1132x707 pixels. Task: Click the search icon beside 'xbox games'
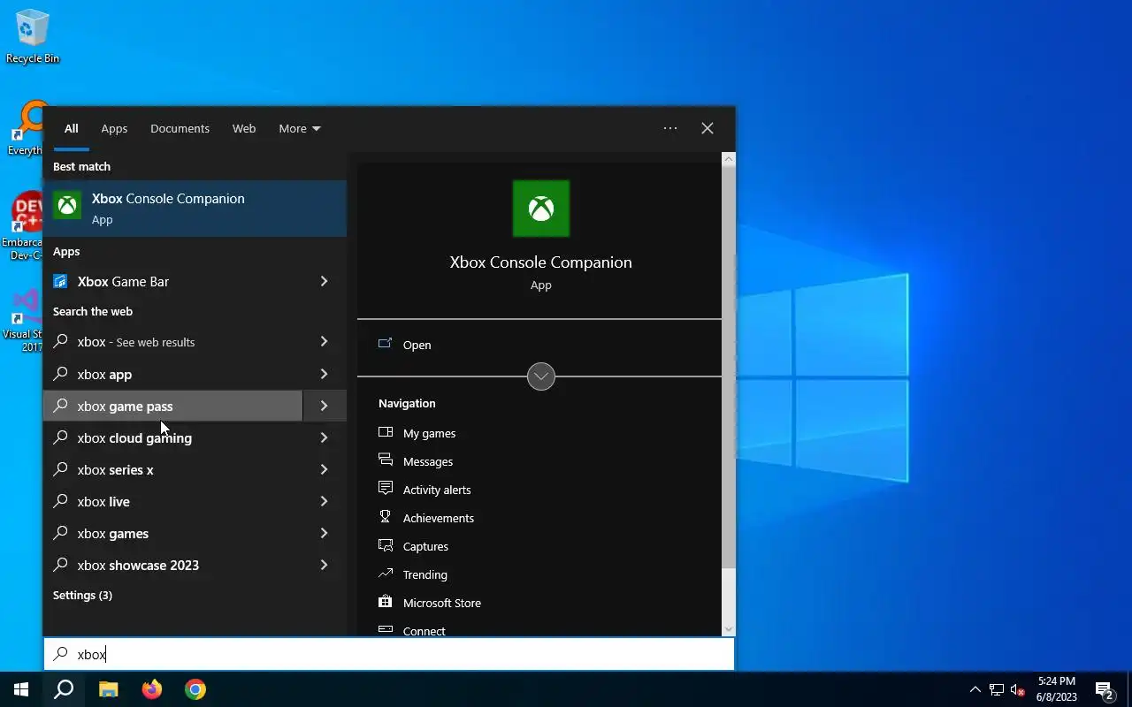(x=60, y=533)
